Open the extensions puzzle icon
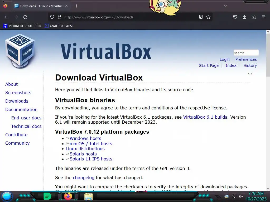 (x=254, y=17)
